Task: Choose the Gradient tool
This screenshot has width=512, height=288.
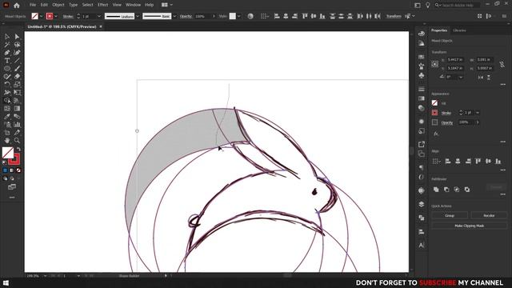Action: (17, 109)
